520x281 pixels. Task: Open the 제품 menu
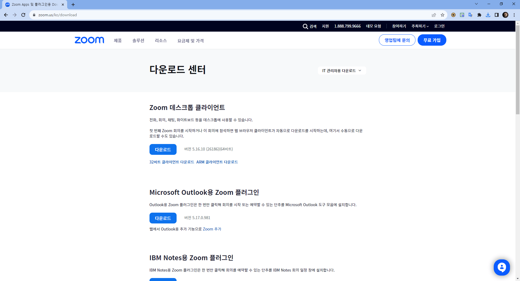pos(118,41)
